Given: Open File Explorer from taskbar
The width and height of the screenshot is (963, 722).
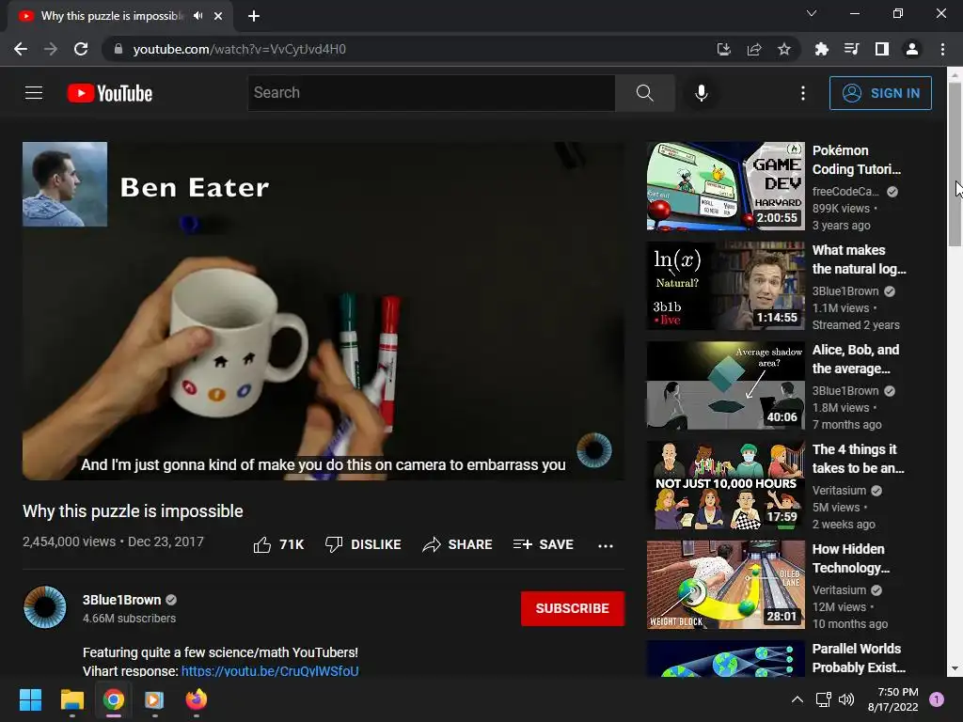Looking at the screenshot, I should point(71,699).
